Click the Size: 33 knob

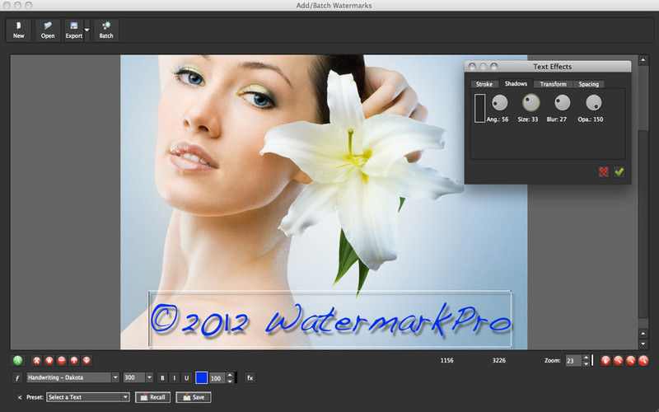click(x=530, y=102)
